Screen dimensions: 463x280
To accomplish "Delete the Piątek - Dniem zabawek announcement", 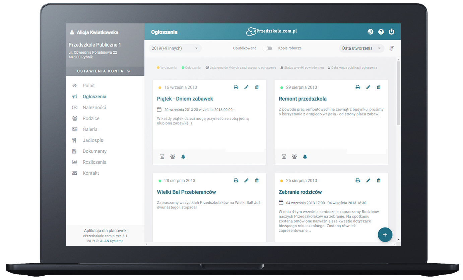I will point(257,87).
